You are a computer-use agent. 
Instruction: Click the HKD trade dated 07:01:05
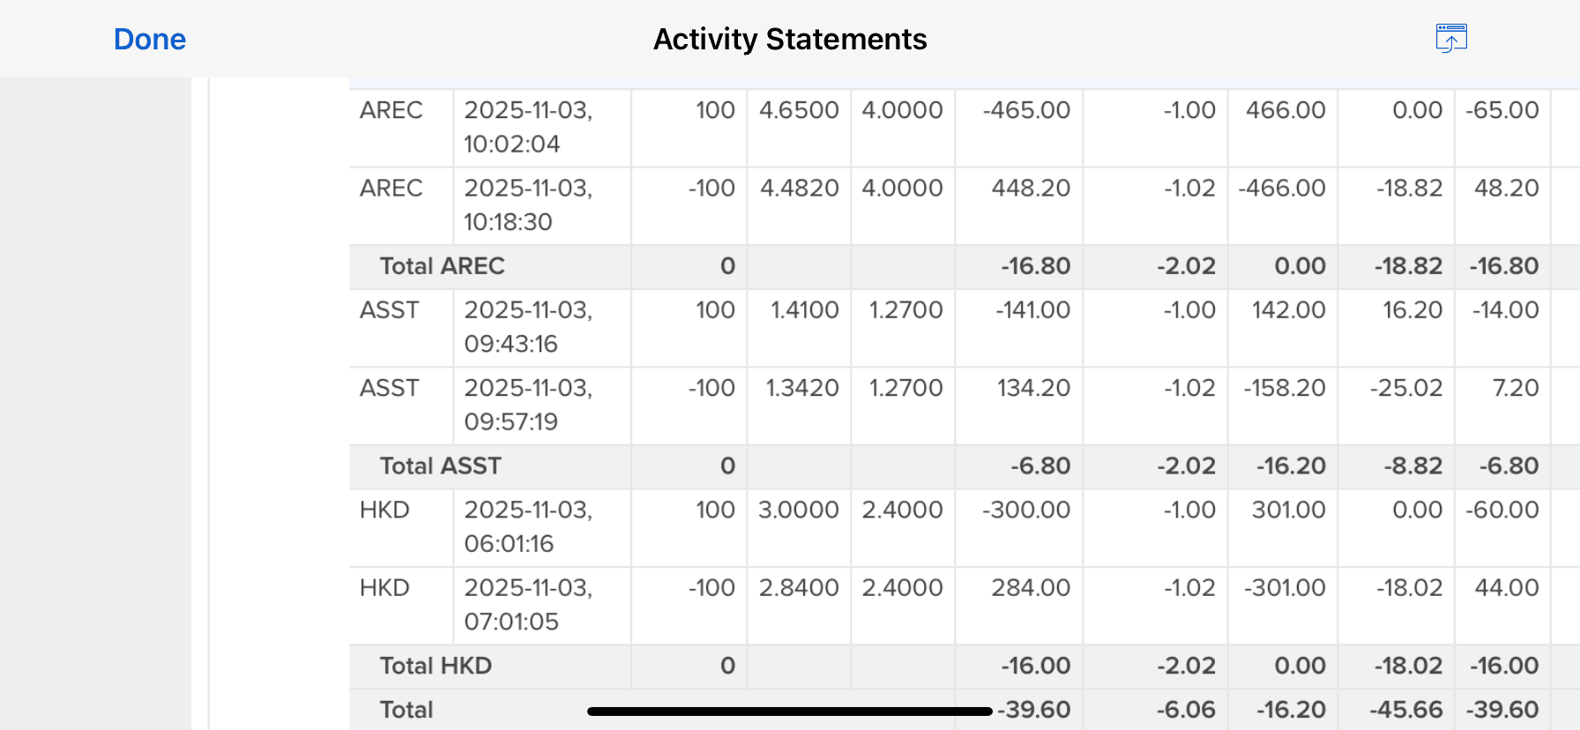(528, 604)
